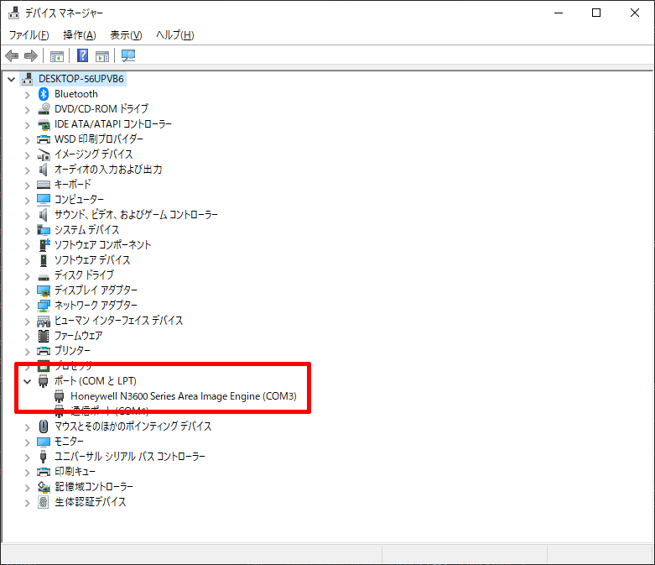
Task: Expand the モニター category
Action: [x=27, y=442]
